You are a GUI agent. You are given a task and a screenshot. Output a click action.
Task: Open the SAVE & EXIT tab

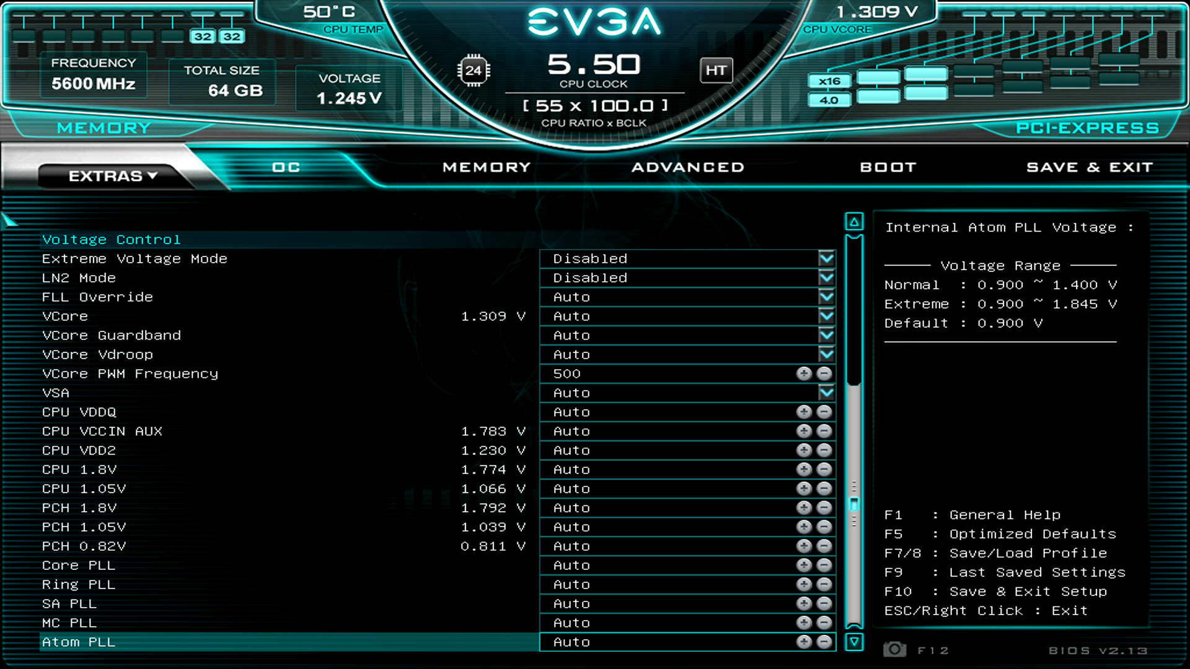click(x=1090, y=167)
